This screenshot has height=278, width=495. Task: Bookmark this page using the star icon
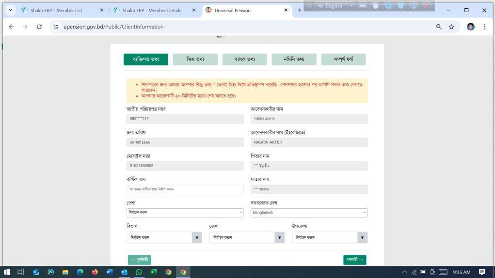click(451, 27)
